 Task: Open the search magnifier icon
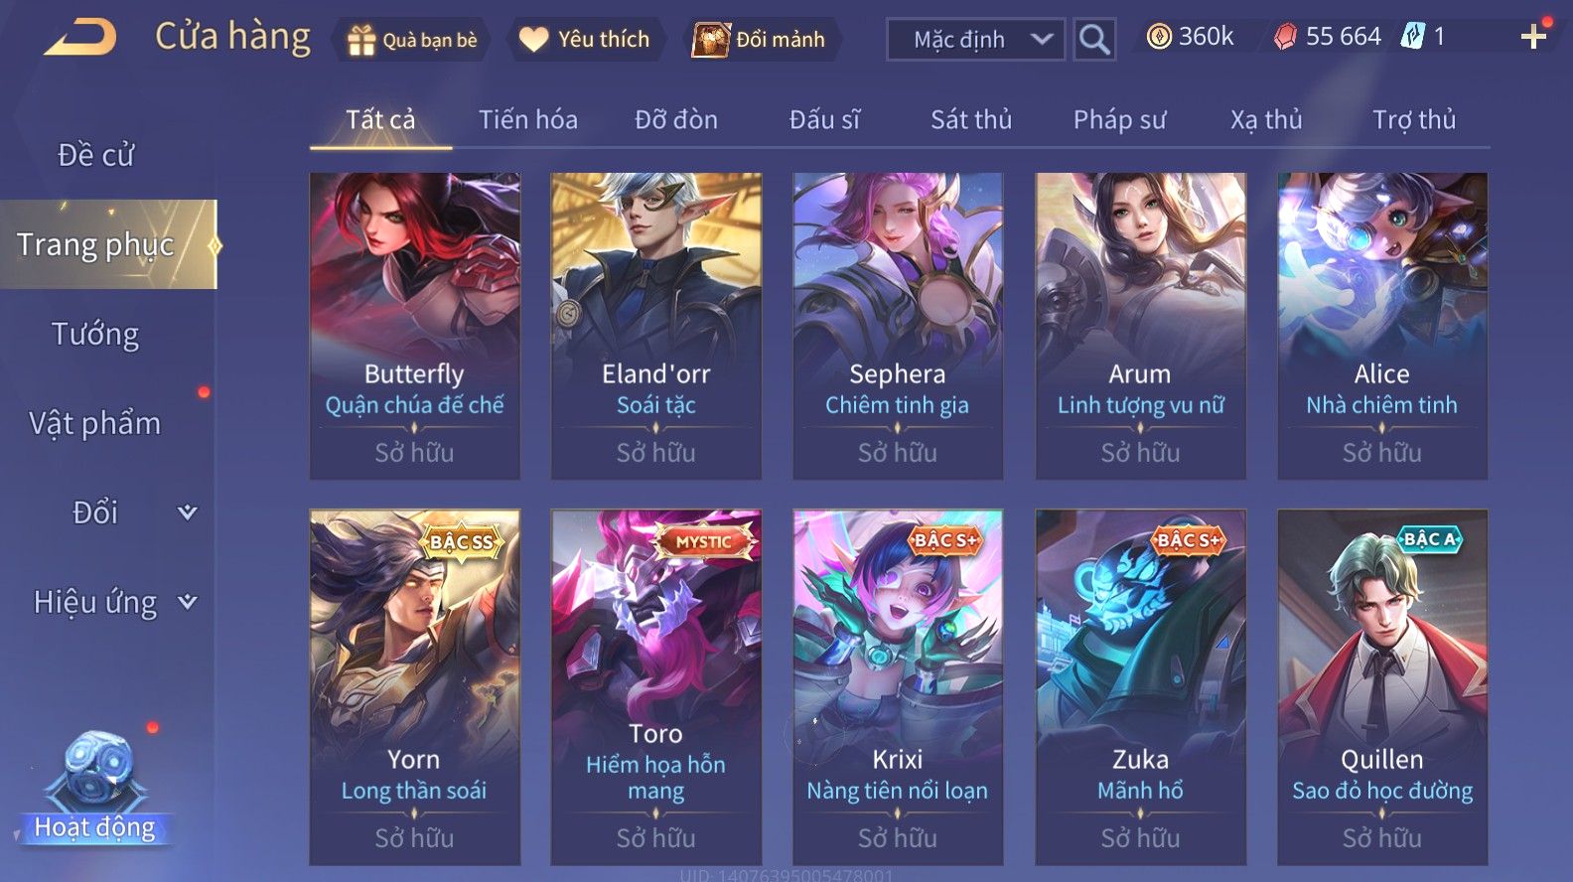(1093, 40)
